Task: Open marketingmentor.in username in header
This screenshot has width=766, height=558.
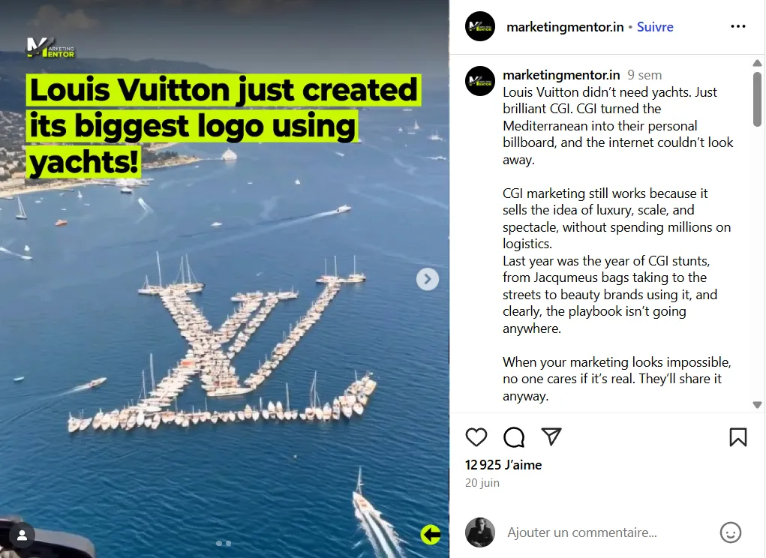Action: [x=565, y=27]
